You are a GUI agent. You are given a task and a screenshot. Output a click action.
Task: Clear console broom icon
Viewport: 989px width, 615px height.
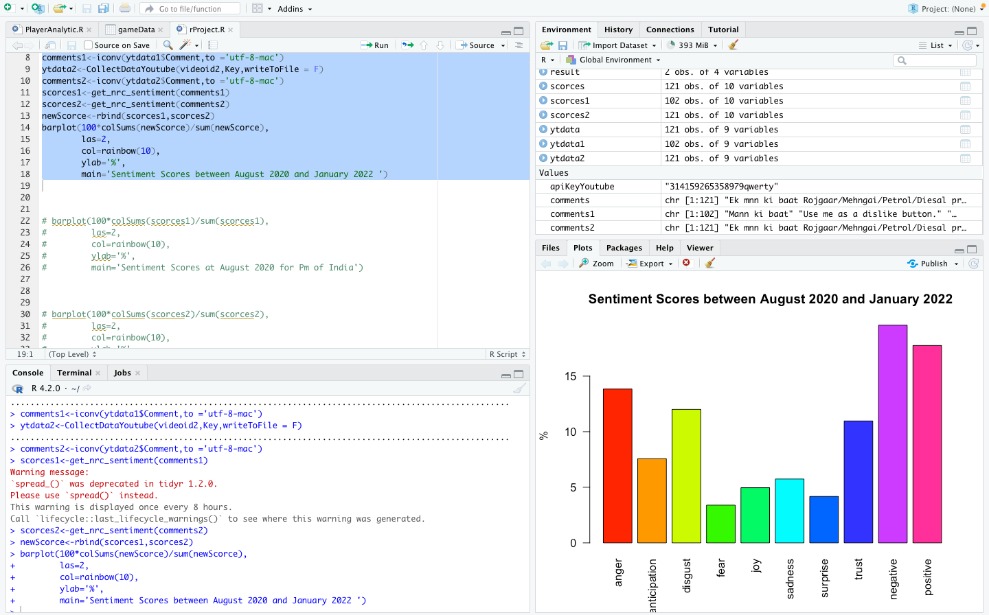[520, 388]
